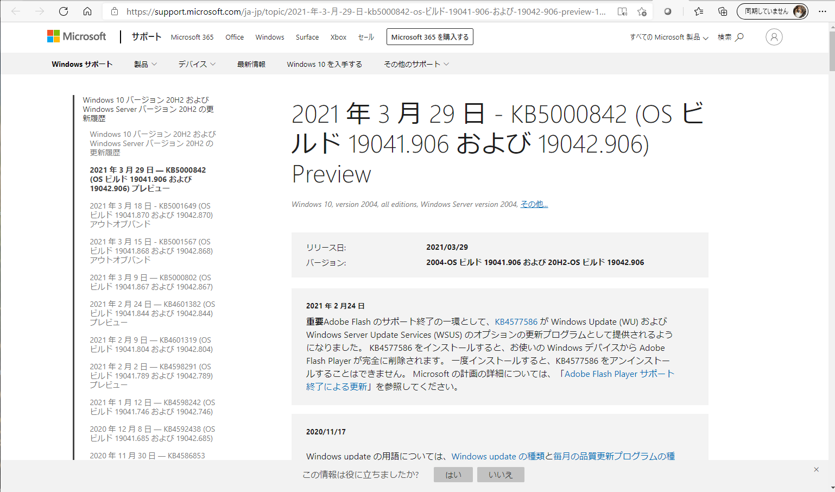This screenshot has width=835, height=492.
Task: Open セール menu item
Action: coord(366,37)
